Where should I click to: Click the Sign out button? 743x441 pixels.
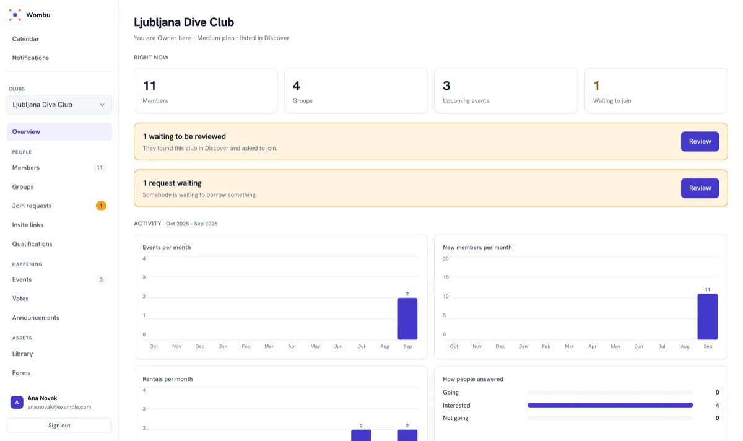[x=59, y=426]
